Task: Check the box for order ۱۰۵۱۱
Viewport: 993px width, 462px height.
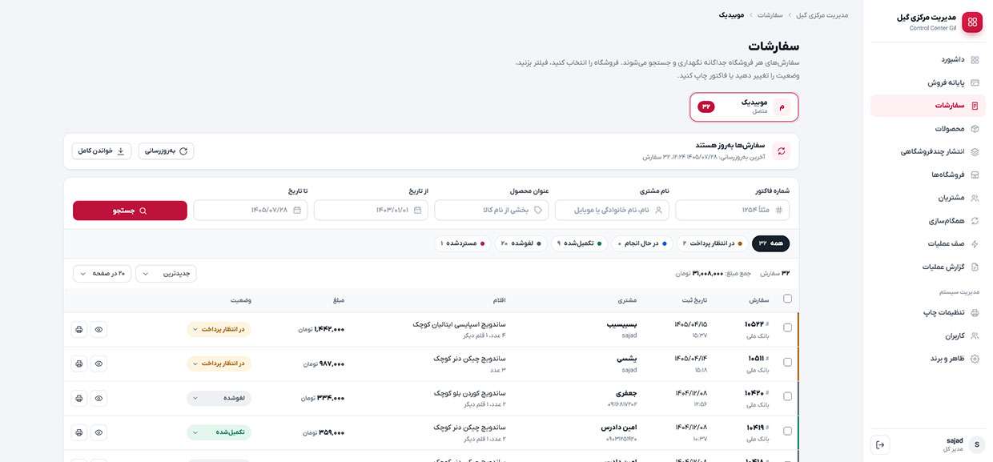Action: pos(787,362)
